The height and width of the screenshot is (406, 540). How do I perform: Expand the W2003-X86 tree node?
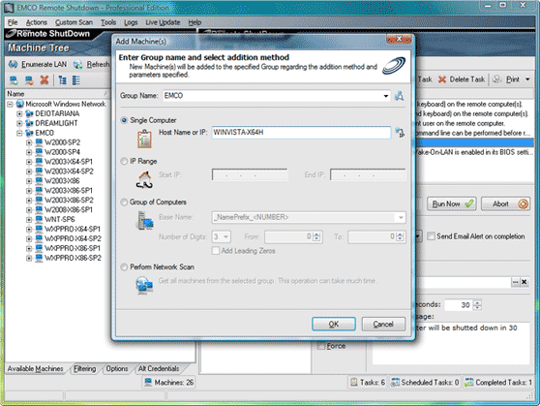[29, 181]
